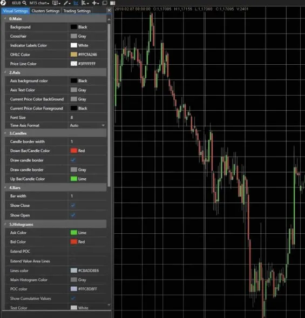Close the settings panel
This screenshot has height=318, width=305.
pos(109,10)
